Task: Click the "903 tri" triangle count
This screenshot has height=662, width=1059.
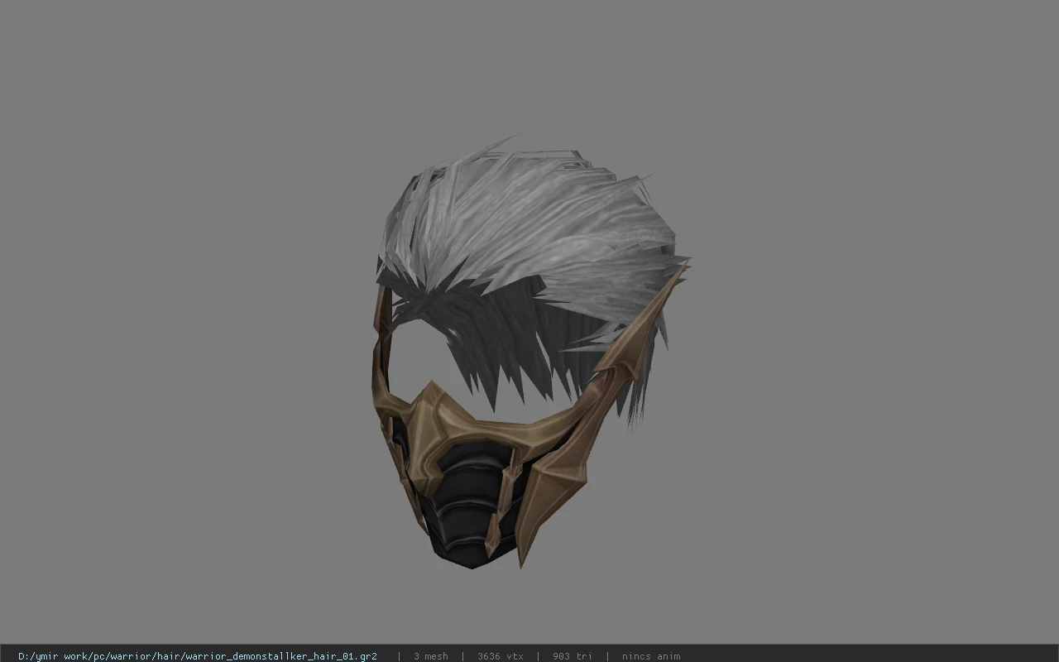Action: tap(572, 656)
